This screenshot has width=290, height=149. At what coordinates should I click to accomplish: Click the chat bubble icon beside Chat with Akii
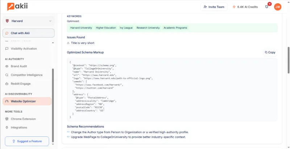[x=7, y=33]
